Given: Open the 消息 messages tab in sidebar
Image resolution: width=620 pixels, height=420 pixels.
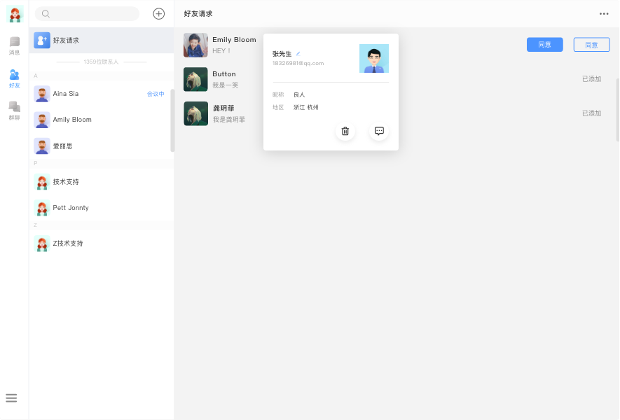Looking at the screenshot, I should tap(14, 45).
